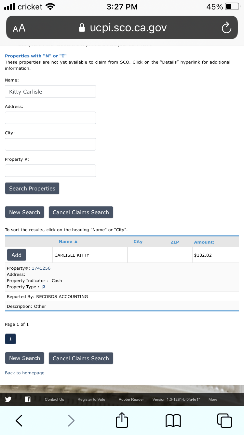Follow the Back to homepage link
Screen dimensions: 244x435
pyautogui.click(x=24, y=373)
